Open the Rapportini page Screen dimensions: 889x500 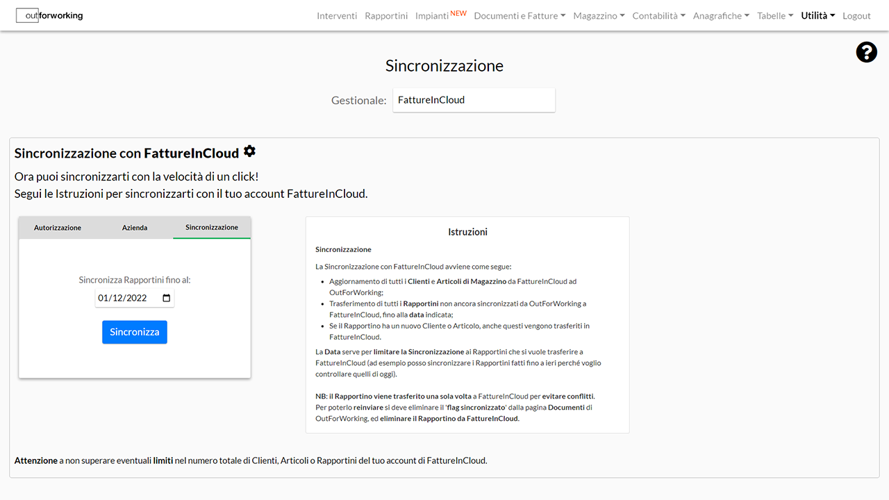point(386,15)
